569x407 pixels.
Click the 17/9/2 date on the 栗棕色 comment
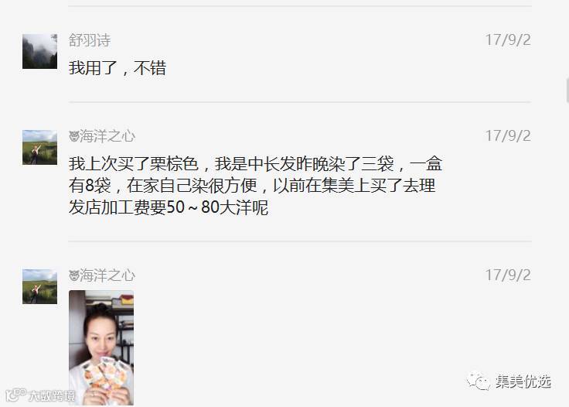(x=508, y=135)
